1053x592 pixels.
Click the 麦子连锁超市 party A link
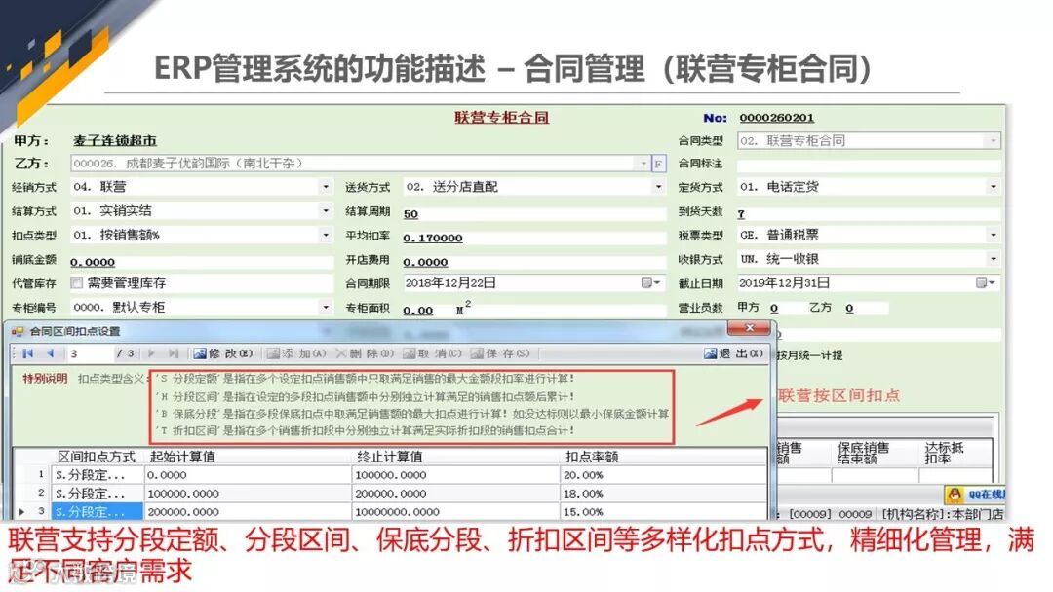point(115,141)
